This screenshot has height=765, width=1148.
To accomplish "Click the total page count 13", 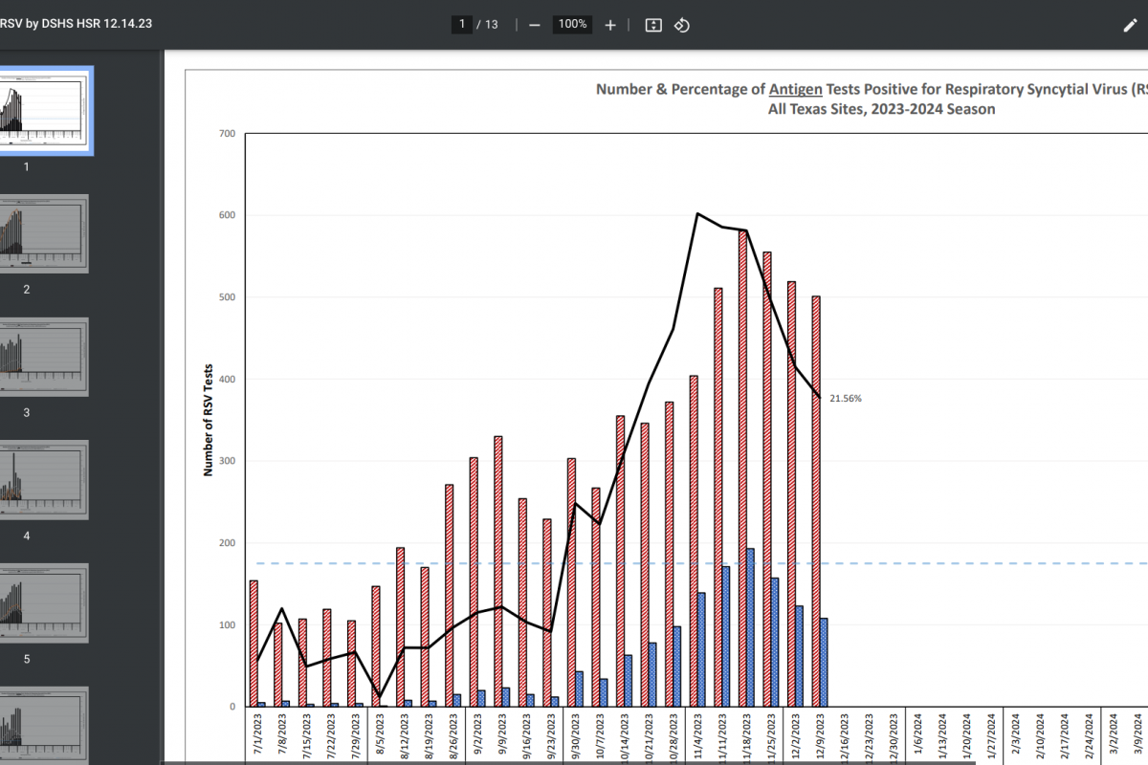I will tap(491, 24).
